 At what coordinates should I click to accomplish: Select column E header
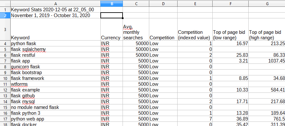(x=195, y=4)
